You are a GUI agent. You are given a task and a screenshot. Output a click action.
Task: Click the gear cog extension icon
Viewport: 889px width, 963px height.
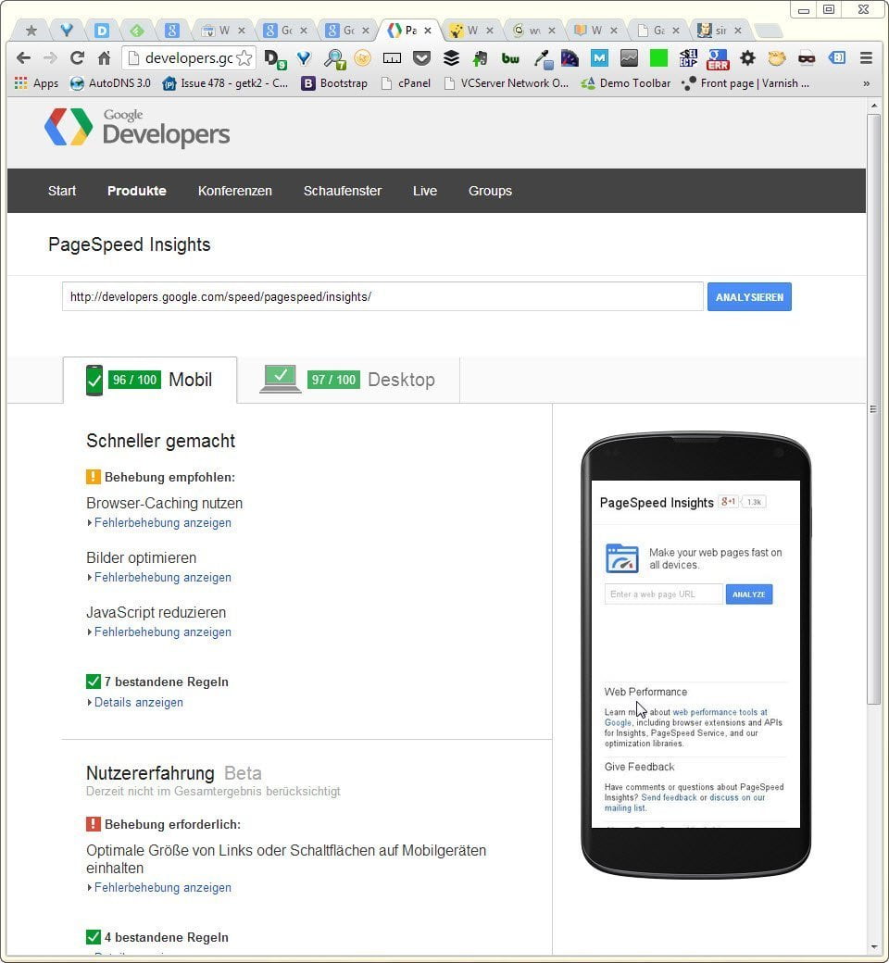click(747, 58)
